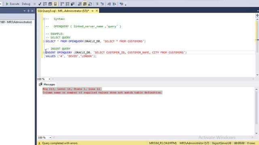Specify values for template parameters icon
The width and height of the screenshot is (259, 145).
(x=121, y=4)
